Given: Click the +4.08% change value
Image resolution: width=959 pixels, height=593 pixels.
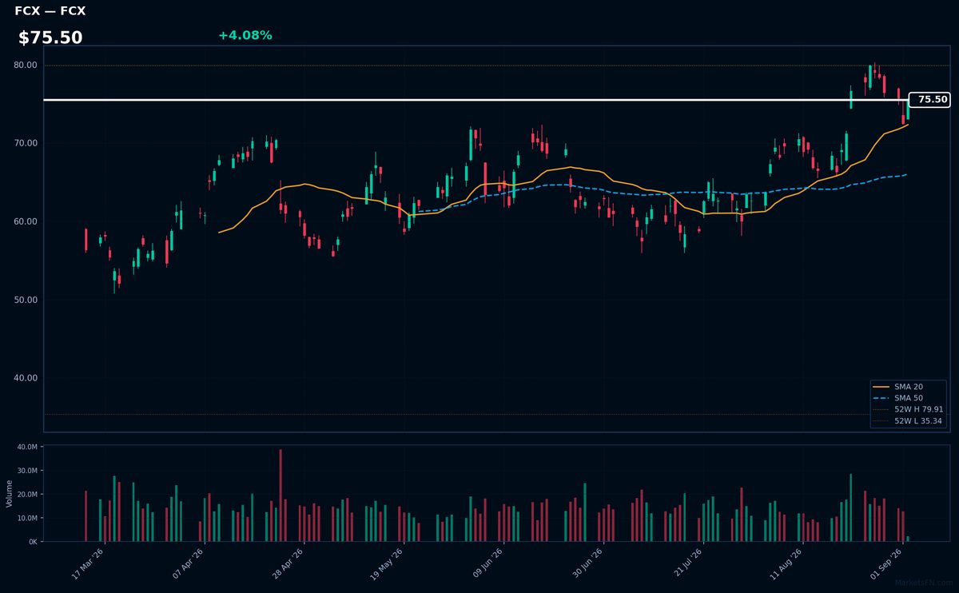Looking at the screenshot, I should coord(245,35).
